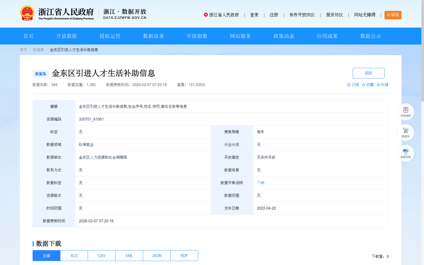Open the 智能问答 robot assistant icon
Viewport: 424px width, 265px height.
pos(405,153)
